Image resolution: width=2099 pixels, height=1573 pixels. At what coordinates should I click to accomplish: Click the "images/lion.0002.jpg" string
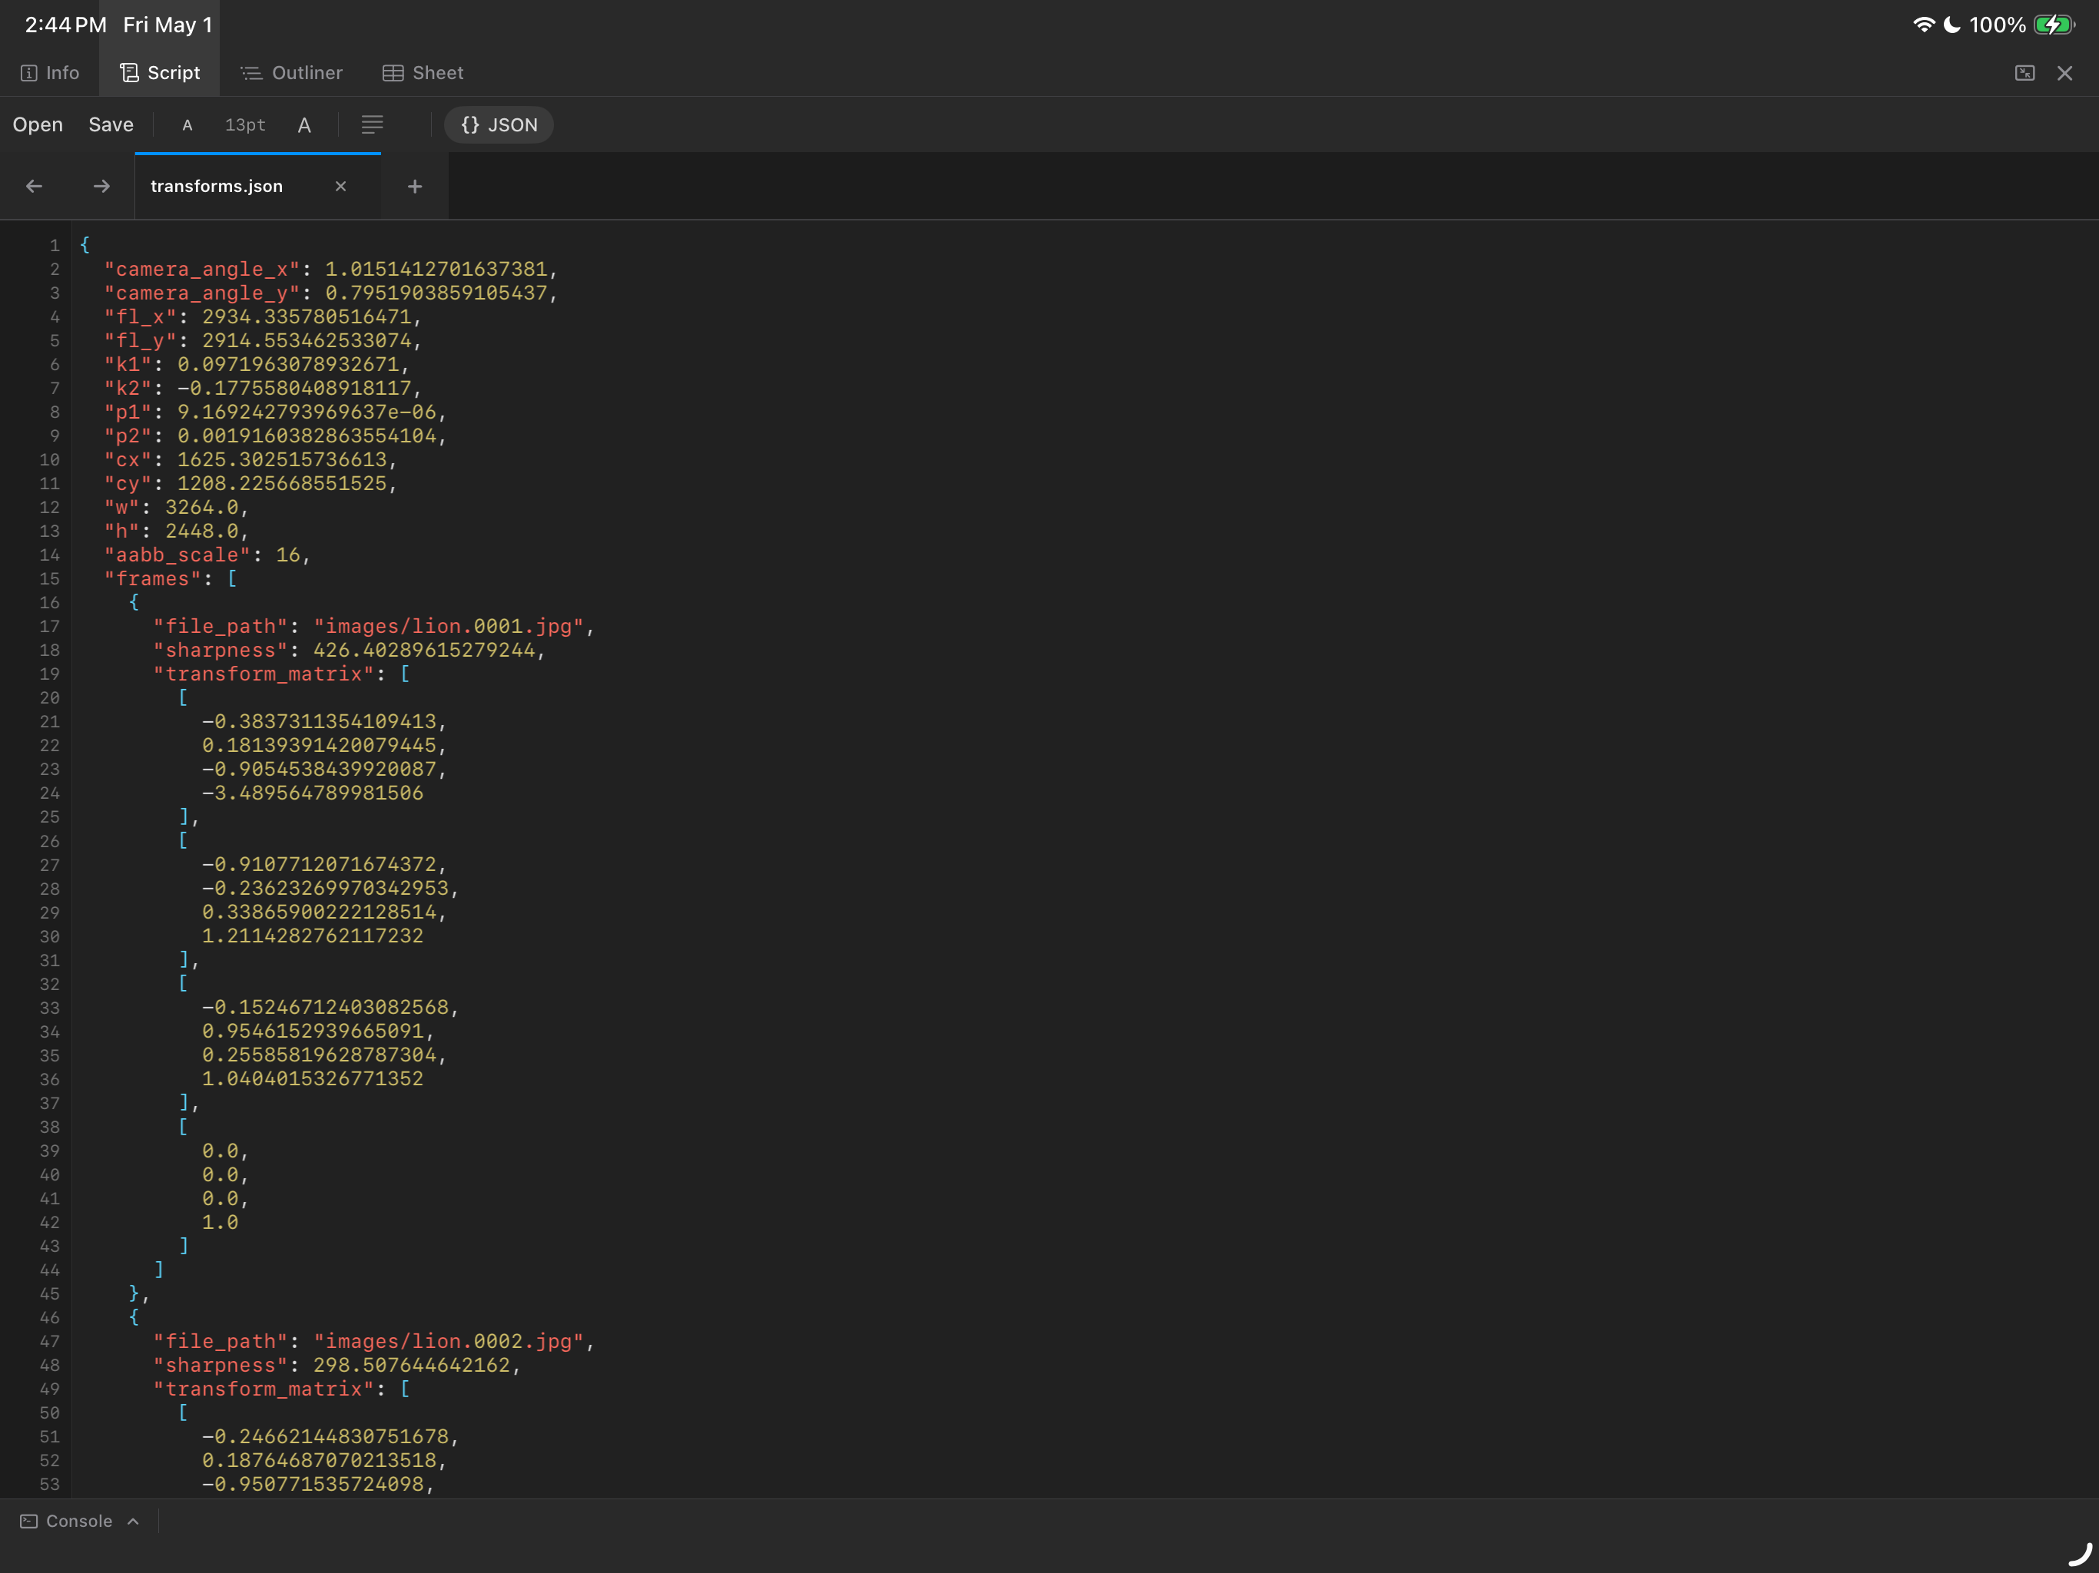449,1342
